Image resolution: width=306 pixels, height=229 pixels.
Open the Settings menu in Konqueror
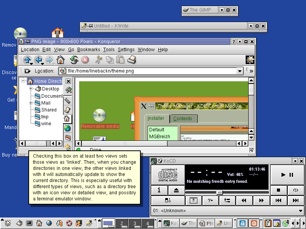[x=126, y=50]
